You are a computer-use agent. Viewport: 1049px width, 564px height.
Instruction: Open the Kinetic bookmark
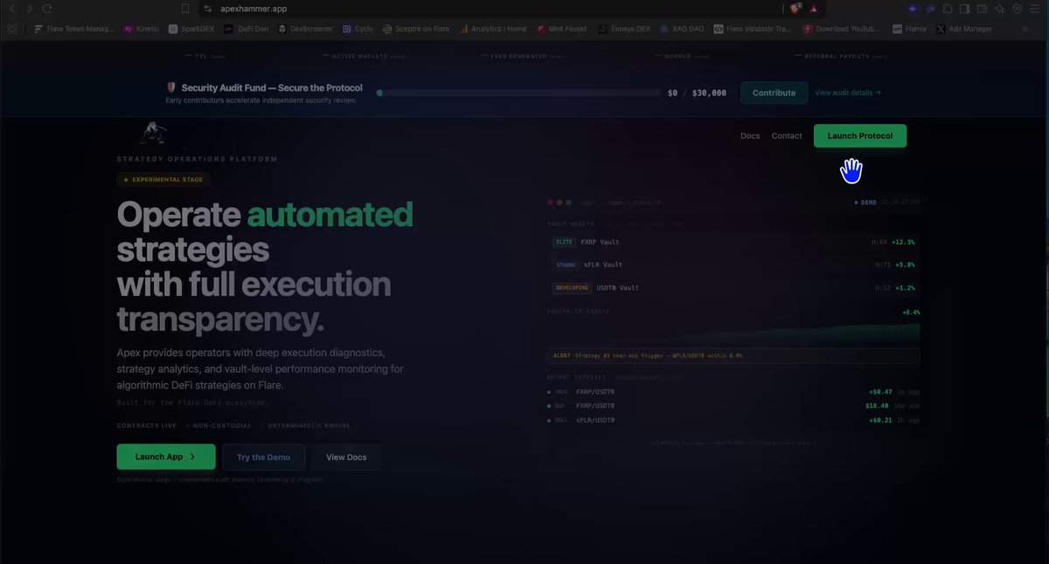tap(142, 28)
